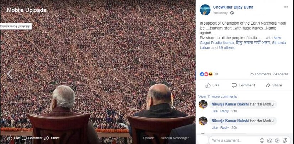This screenshot has width=294, height=144.
Task: Like the photo from the overlay bar
Action: click(14, 138)
